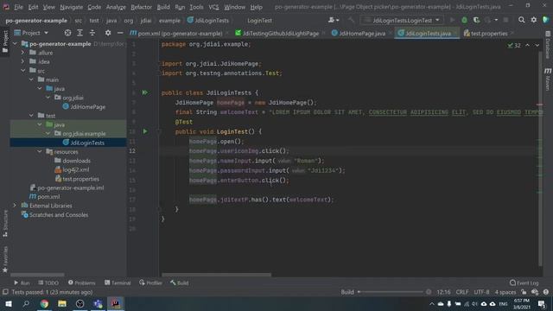Image resolution: width=553 pixels, height=311 pixels.
Task: Collapse the resources folder
Action: point(40,151)
